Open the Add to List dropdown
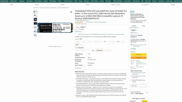This screenshot has height=102, width=182. (x=138, y=86)
